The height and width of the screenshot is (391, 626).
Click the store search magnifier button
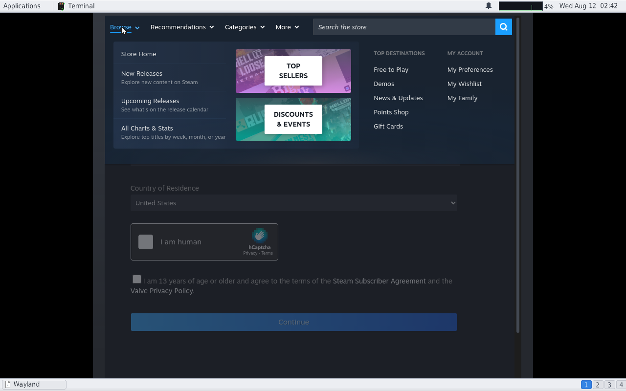point(503,27)
